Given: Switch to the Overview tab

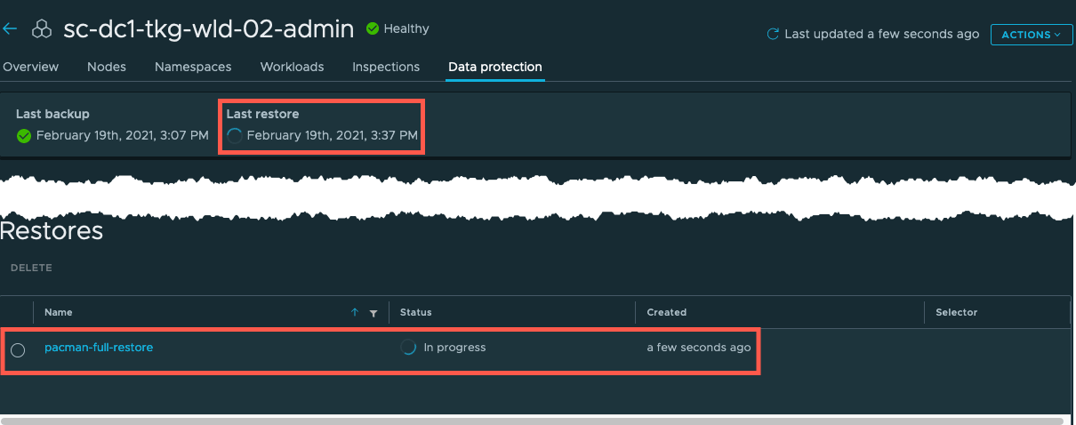Looking at the screenshot, I should tap(29, 67).
